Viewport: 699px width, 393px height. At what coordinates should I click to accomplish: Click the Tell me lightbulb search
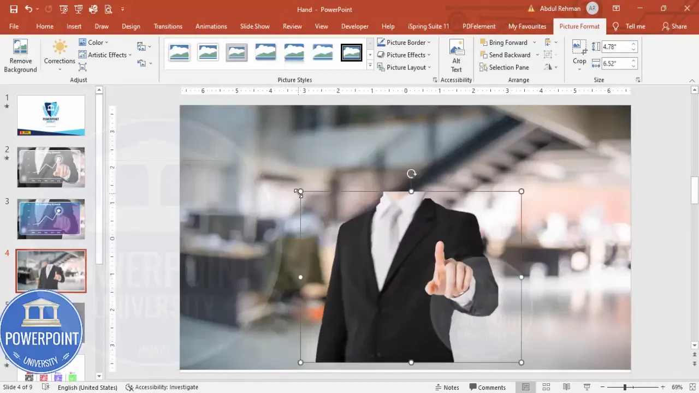629,26
